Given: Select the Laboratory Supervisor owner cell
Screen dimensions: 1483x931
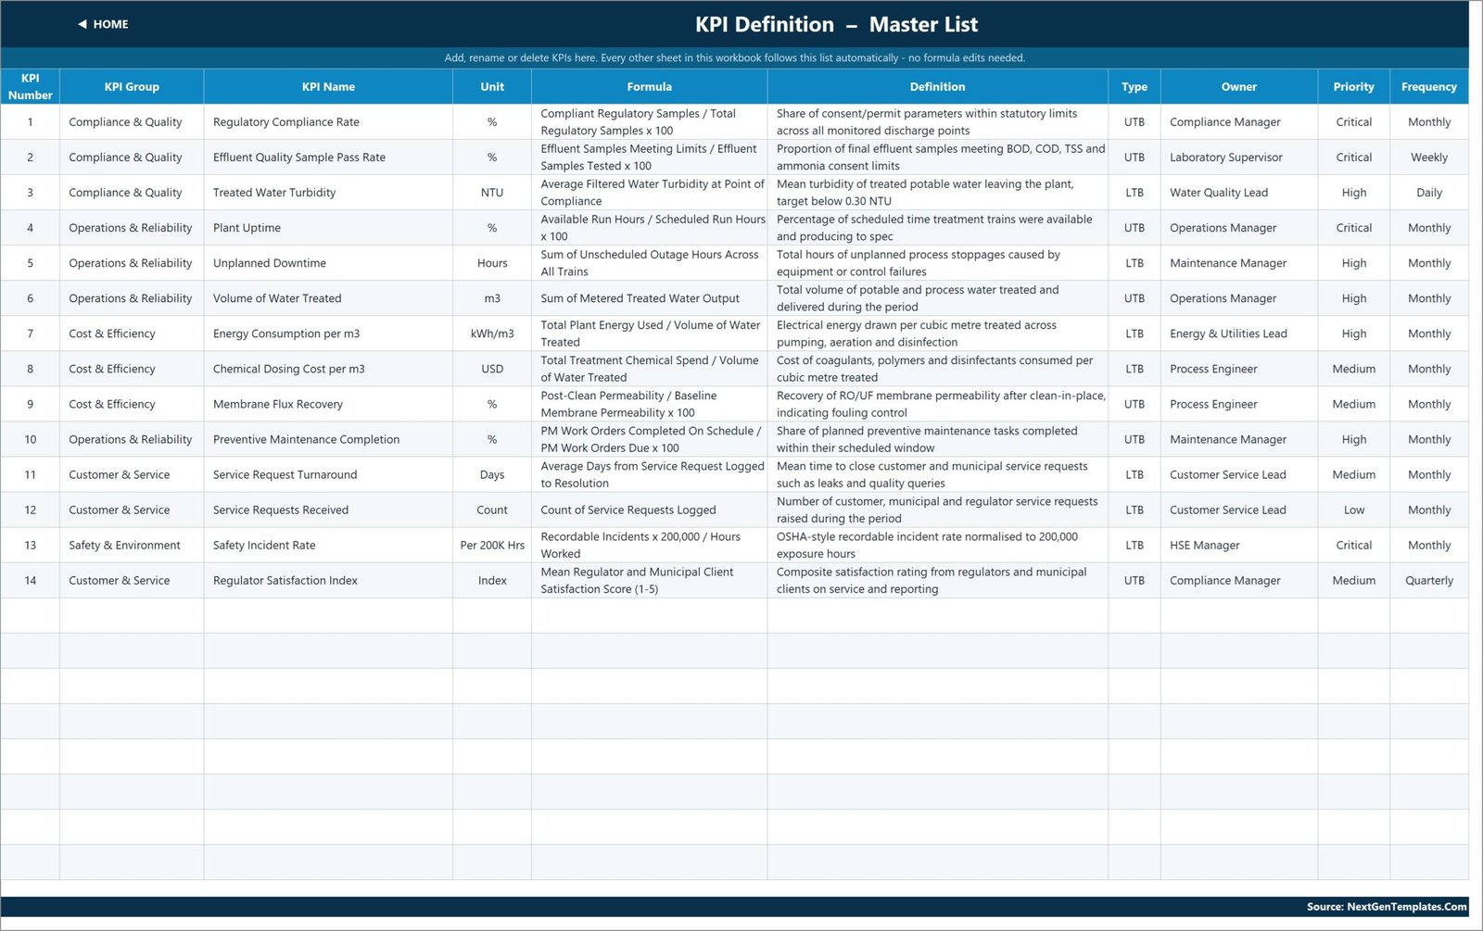Looking at the screenshot, I should (x=1239, y=157).
